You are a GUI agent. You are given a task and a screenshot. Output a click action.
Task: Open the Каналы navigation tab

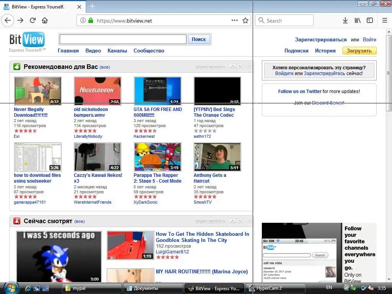click(117, 51)
